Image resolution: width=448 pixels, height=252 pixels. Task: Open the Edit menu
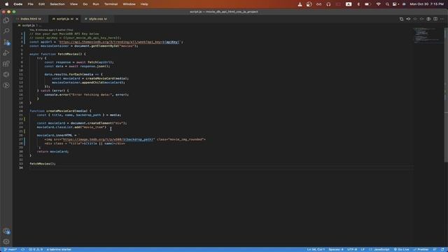pos(42,4)
